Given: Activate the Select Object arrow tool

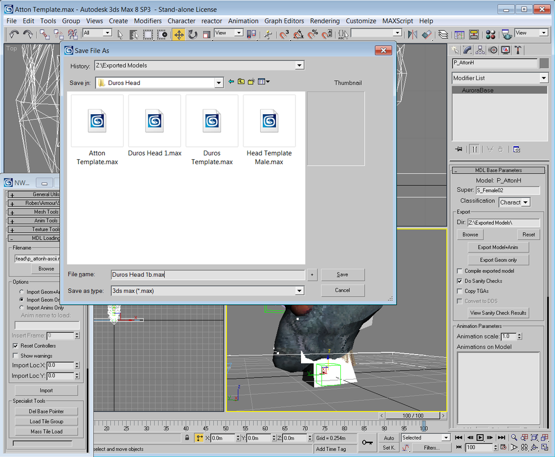Looking at the screenshot, I should pyautogui.click(x=120, y=34).
